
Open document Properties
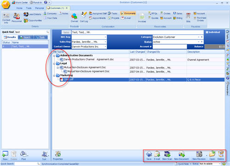(x=58, y=155)
